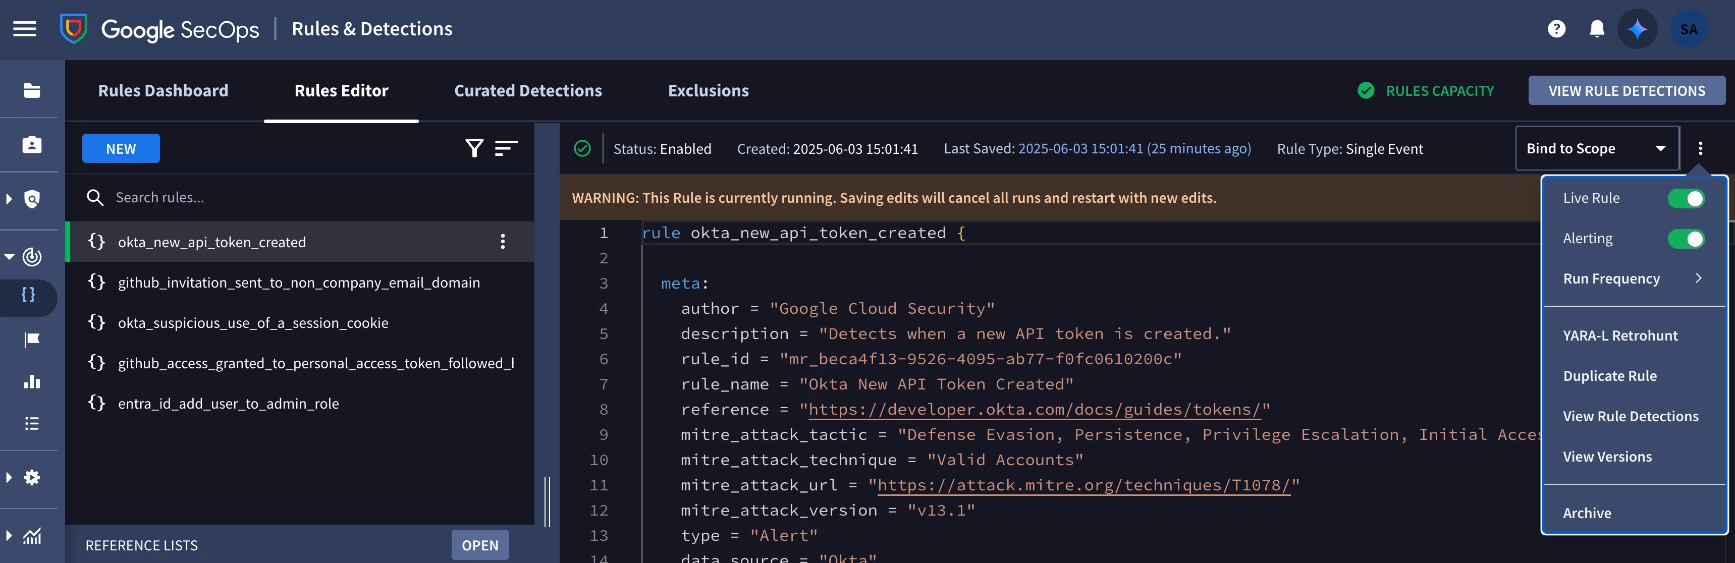This screenshot has height=563, width=1735.
Task: Open the bar chart sidebar icon
Action: [x=32, y=382]
